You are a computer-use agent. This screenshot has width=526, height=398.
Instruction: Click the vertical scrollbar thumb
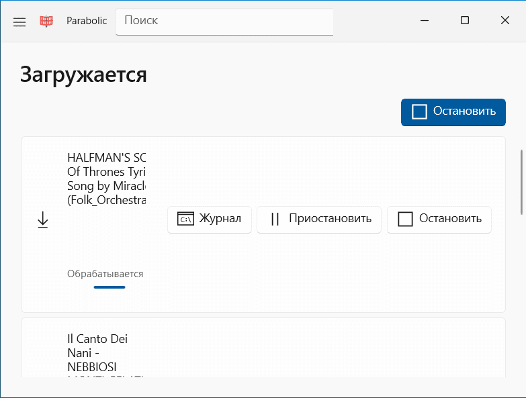(522, 182)
